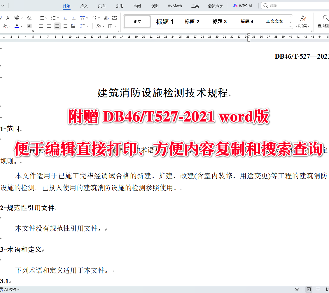The image size is (329, 293).
Task: Select the format eraser to clear formatting
Action: pyautogui.click(x=29, y=18)
